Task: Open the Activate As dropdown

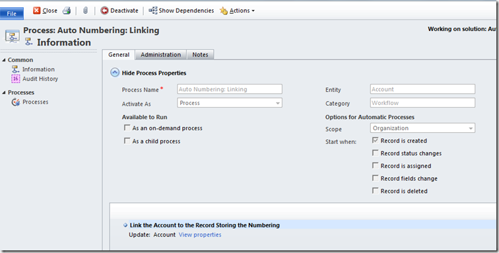Action: click(x=230, y=103)
